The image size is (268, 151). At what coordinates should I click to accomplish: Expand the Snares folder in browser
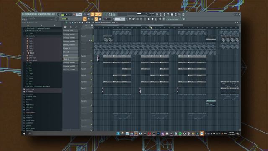pos(31,78)
